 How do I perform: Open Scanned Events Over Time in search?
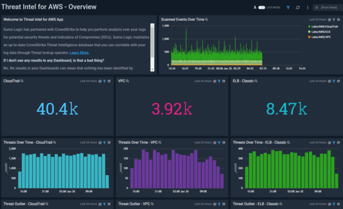206,19
